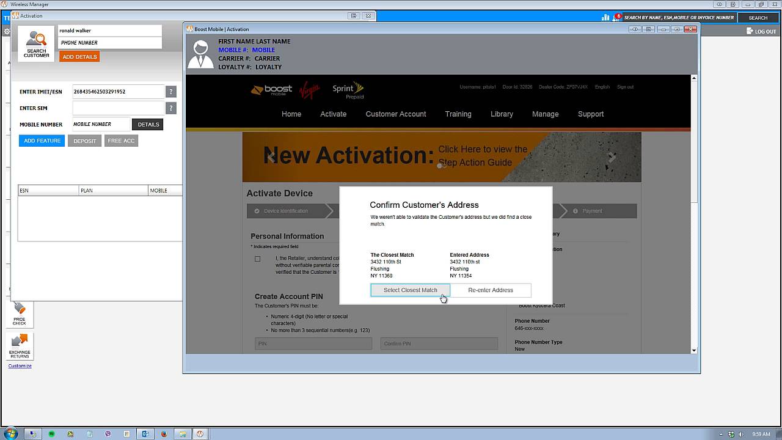Click the Sprint Prepaid logo
The height and width of the screenshot is (440, 782).
coord(348,91)
